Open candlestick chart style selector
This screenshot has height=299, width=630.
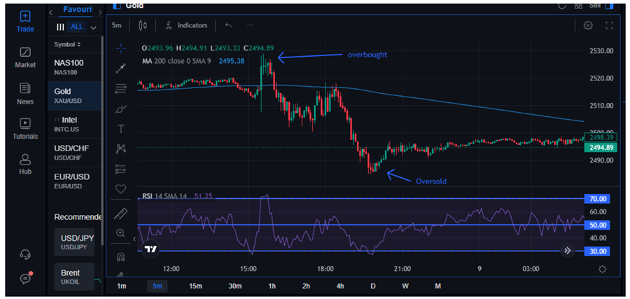coord(143,25)
